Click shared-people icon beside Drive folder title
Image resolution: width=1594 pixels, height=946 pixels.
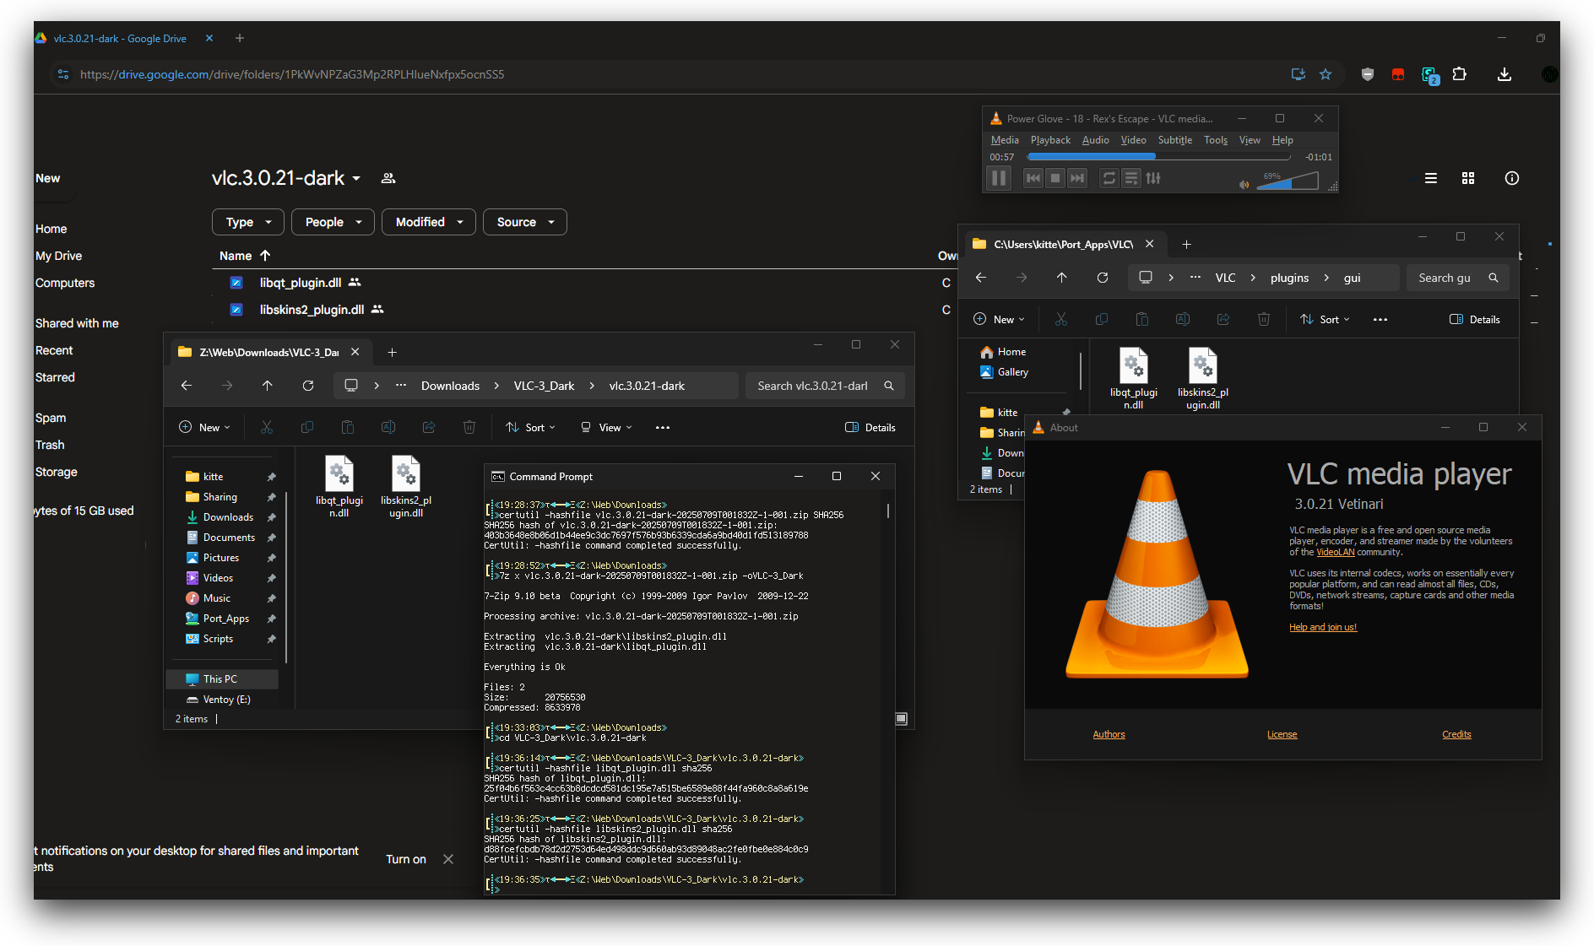coord(388,178)
